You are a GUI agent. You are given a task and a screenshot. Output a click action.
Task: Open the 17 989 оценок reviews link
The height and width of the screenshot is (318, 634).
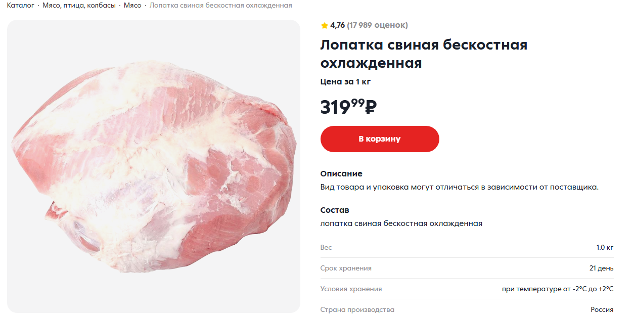click(x=377, y=25)
